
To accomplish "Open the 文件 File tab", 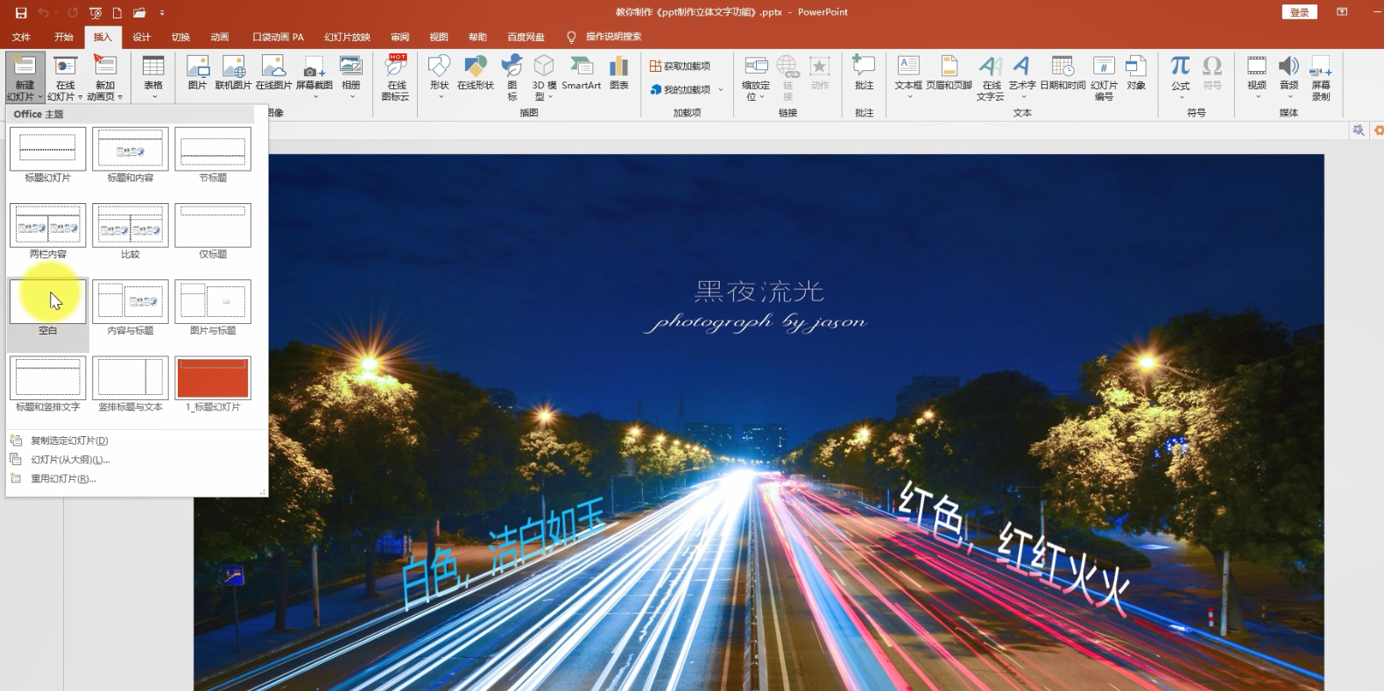I will (x=21, y=37).
